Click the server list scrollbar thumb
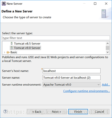This screenshot has width=112, height=118. tap(108, 48)
